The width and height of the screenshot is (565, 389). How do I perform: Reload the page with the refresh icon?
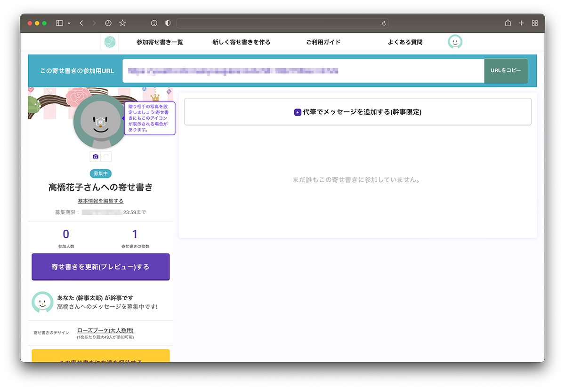pos(384,23)
